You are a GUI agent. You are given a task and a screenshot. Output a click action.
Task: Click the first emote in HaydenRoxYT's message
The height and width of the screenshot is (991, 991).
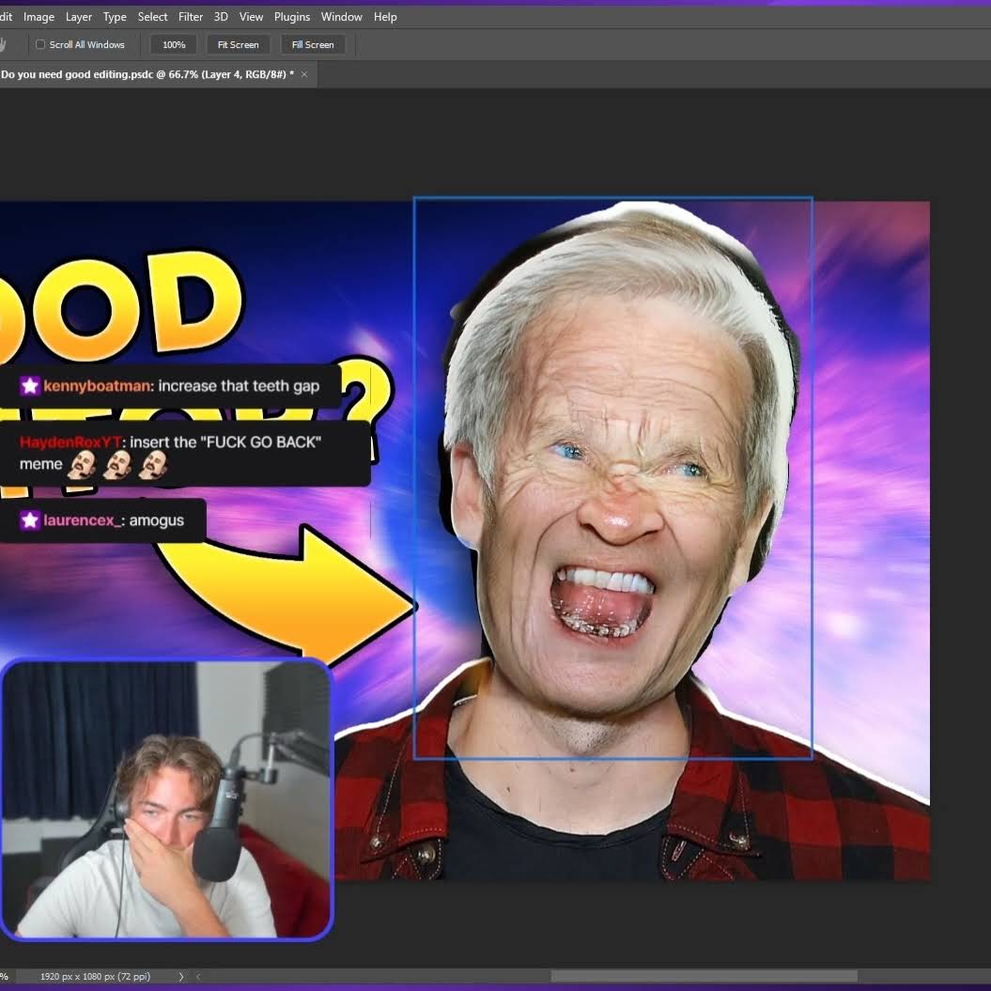coord(83,464)
